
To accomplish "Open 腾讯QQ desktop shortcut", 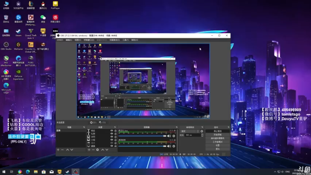I will pos(43,5).
